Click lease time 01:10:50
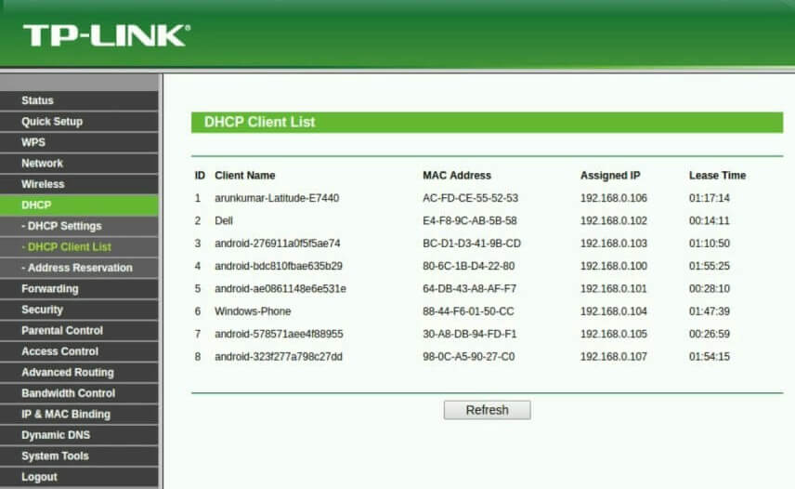 tap(709, 243)
